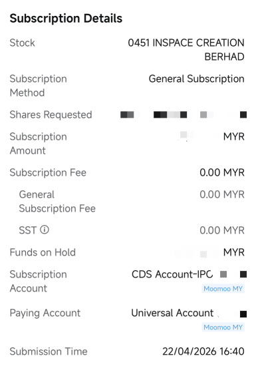Click the blurred Shares Requested value
The image size is (256, 380).
click(x=184, y=114)
